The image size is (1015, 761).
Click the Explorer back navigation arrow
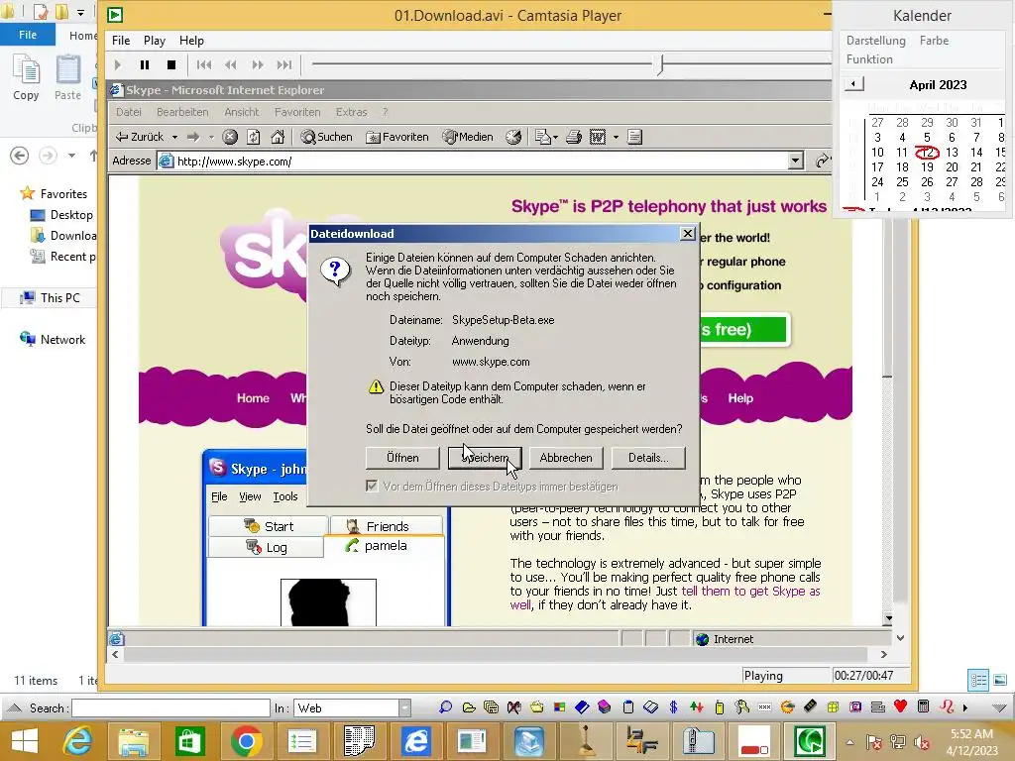[x=20, y=156]
